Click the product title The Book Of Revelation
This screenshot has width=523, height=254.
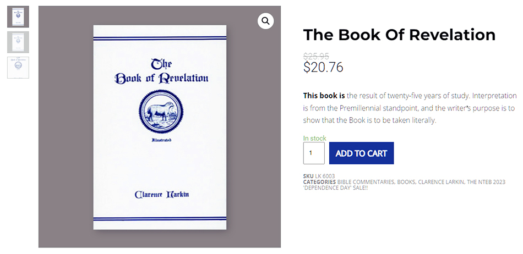click(399, 35)
